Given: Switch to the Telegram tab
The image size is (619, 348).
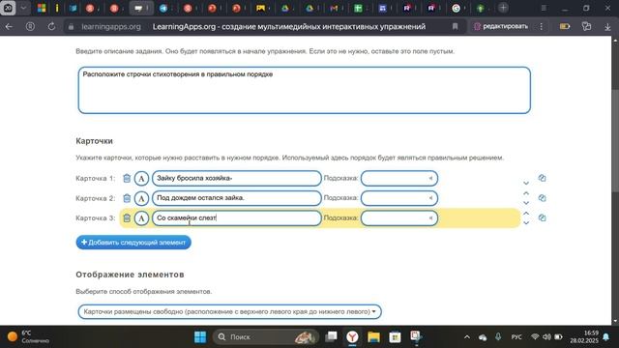Looking at the screenshot, I should coord(163,8).
